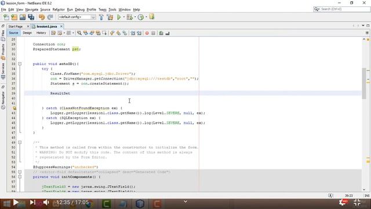
Task: Click the Next Bookmark editor icon
Action: tap(118, 33)
